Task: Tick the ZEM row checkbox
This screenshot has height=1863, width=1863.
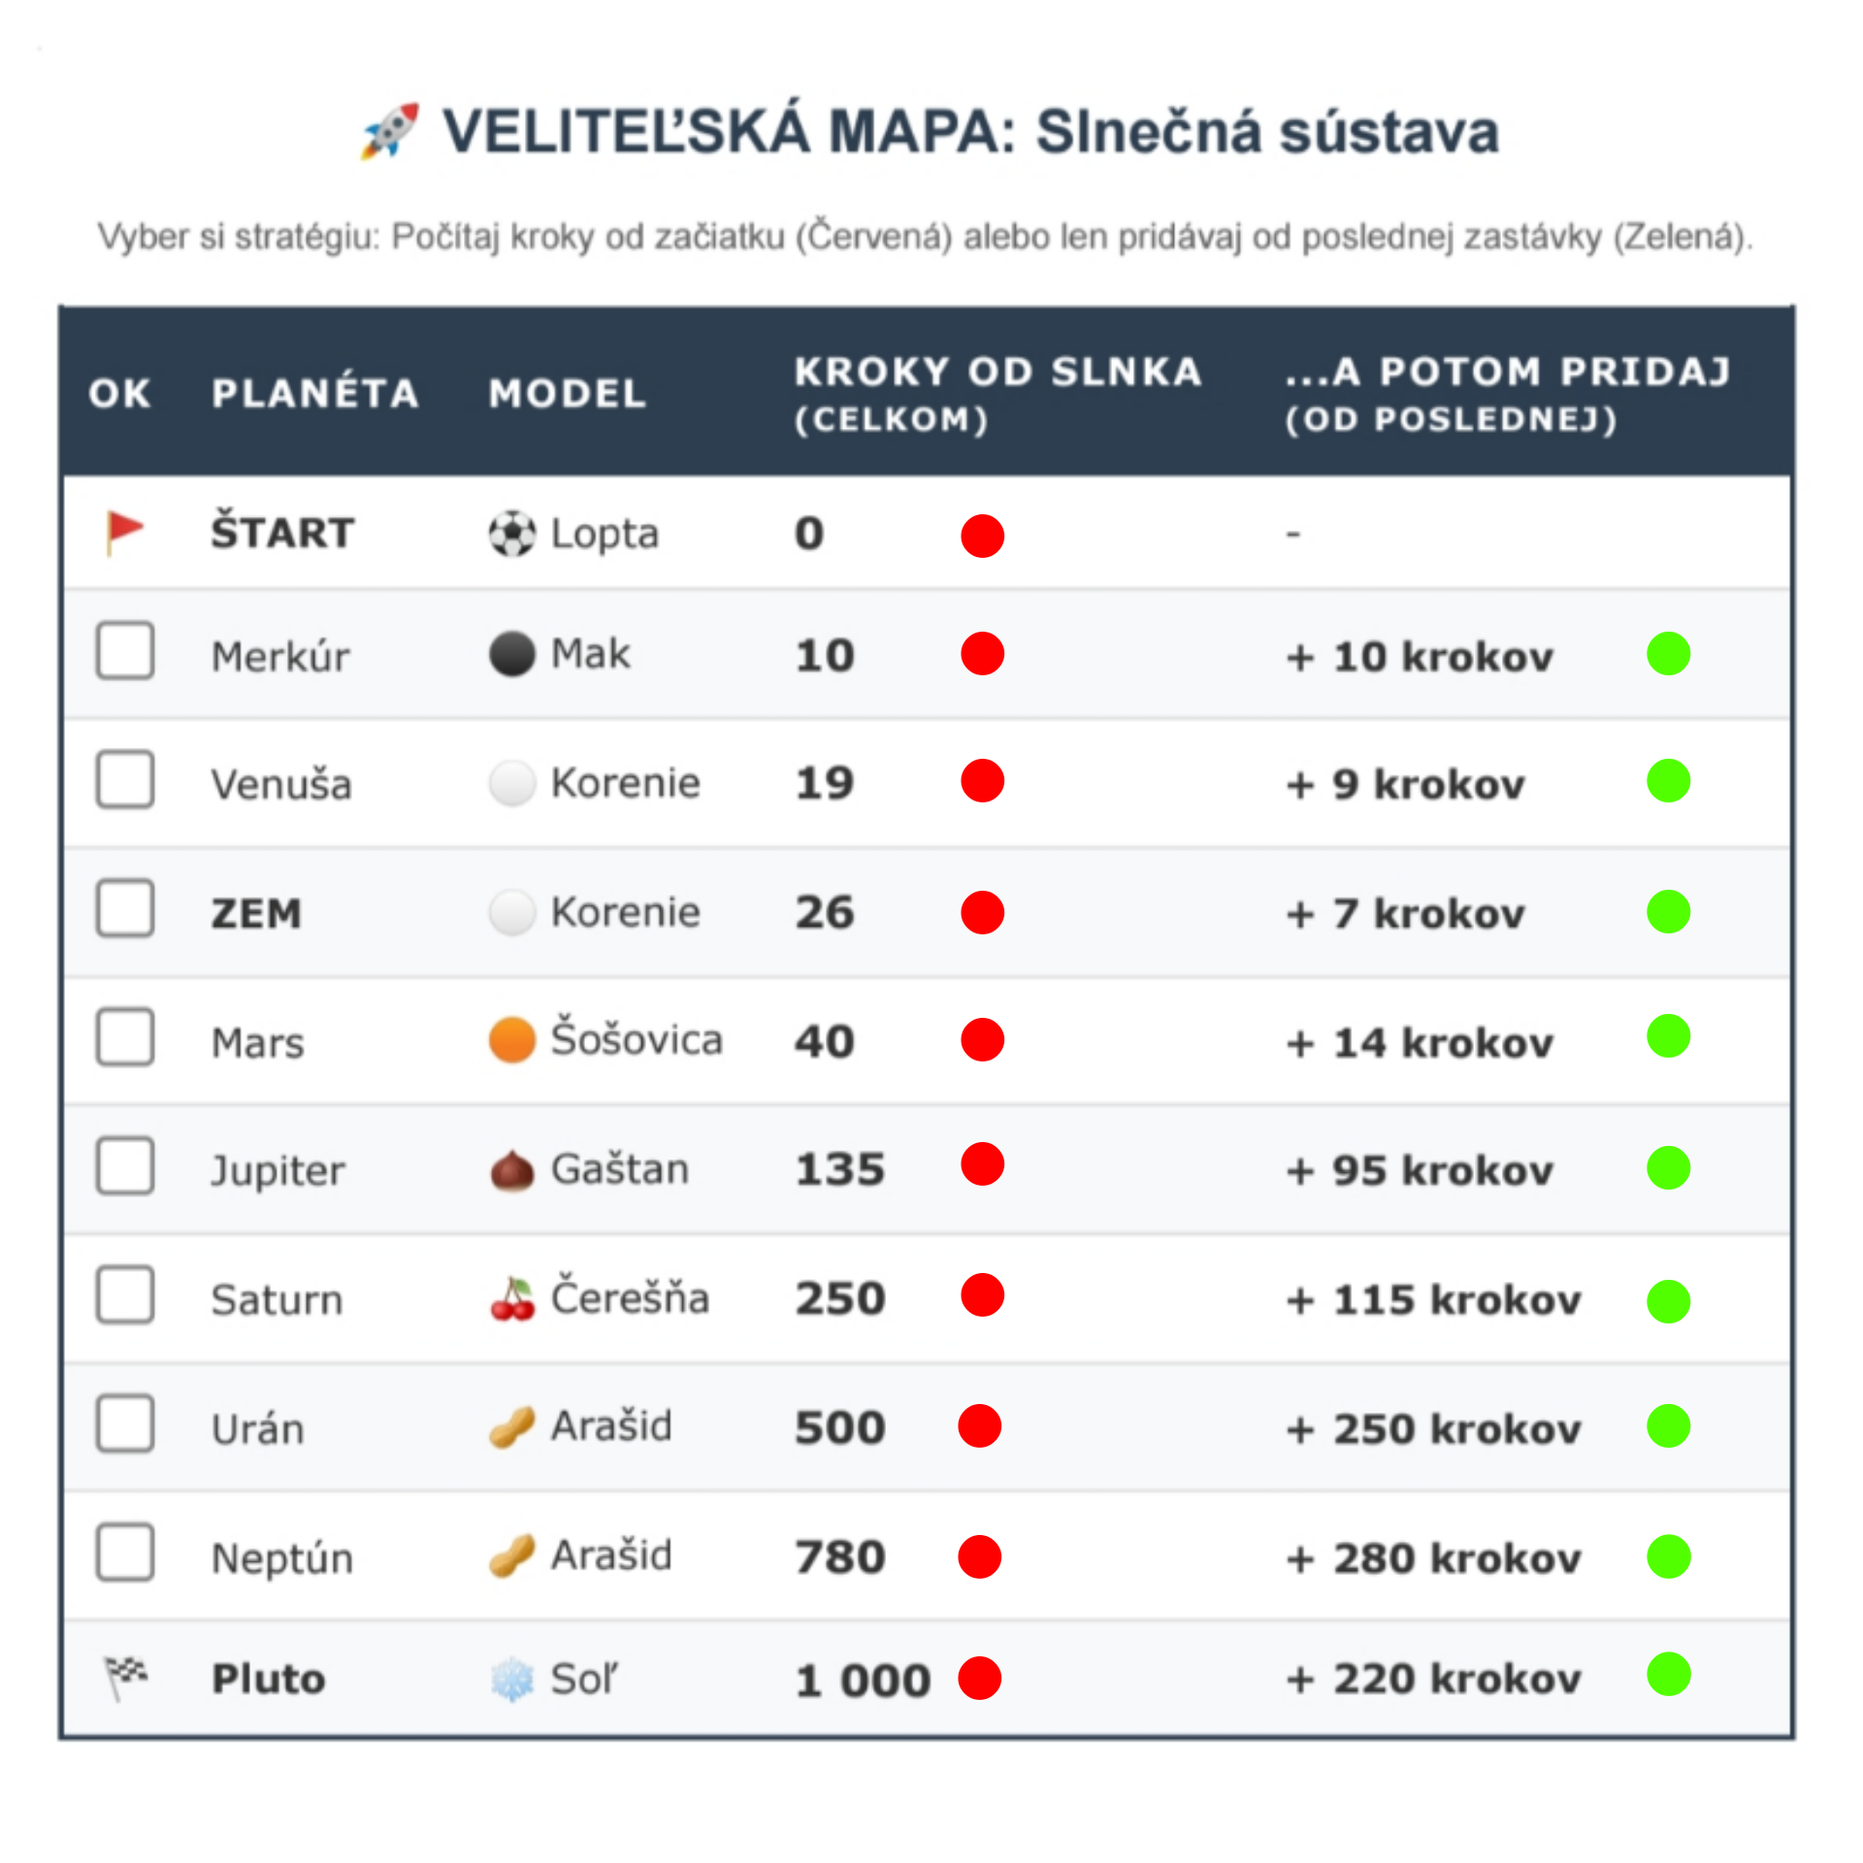Action: pos(125,909)
